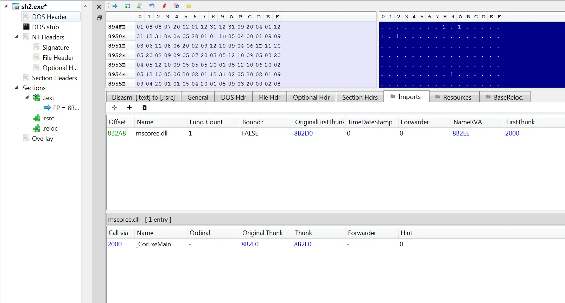Collapse the .text section tree node
565x303 pixels.
point(27,97)
